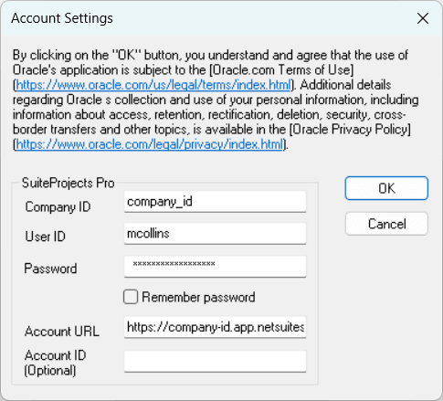Viewport: 443px width, 401px height.
Task: Close the Account Settings window
Action: 423,18
